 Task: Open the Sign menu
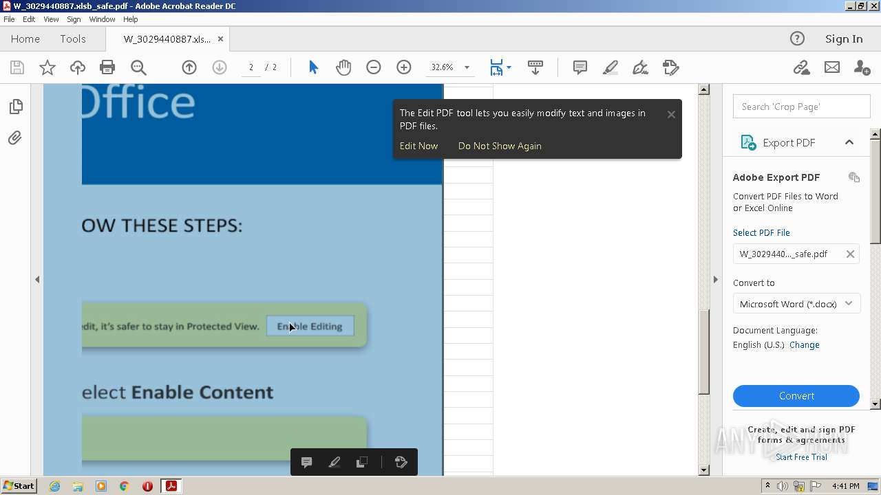pyautogui.click(x=74, y=19)
